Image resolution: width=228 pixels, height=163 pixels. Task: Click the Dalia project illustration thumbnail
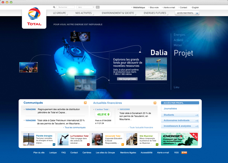156,69
